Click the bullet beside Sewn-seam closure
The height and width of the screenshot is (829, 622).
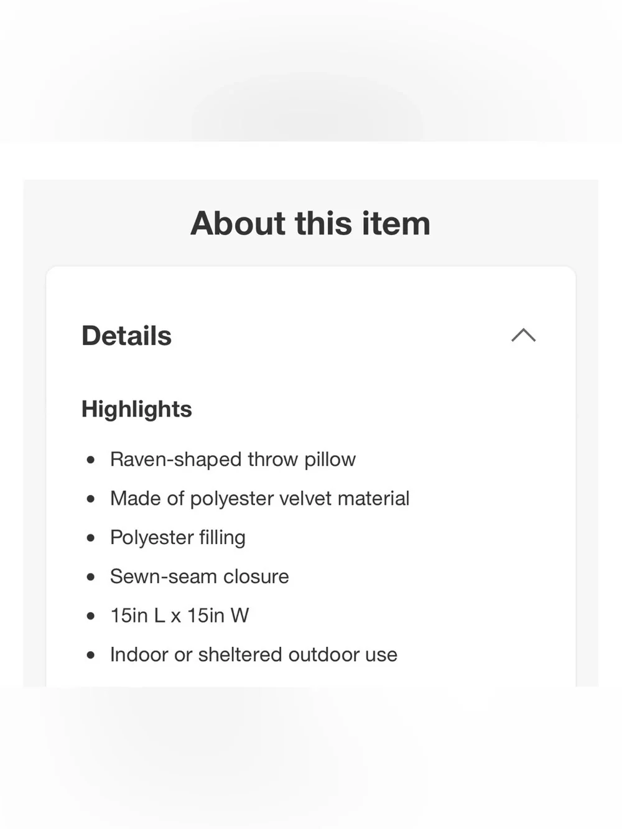pyautogui.click(x=91, y=577)
